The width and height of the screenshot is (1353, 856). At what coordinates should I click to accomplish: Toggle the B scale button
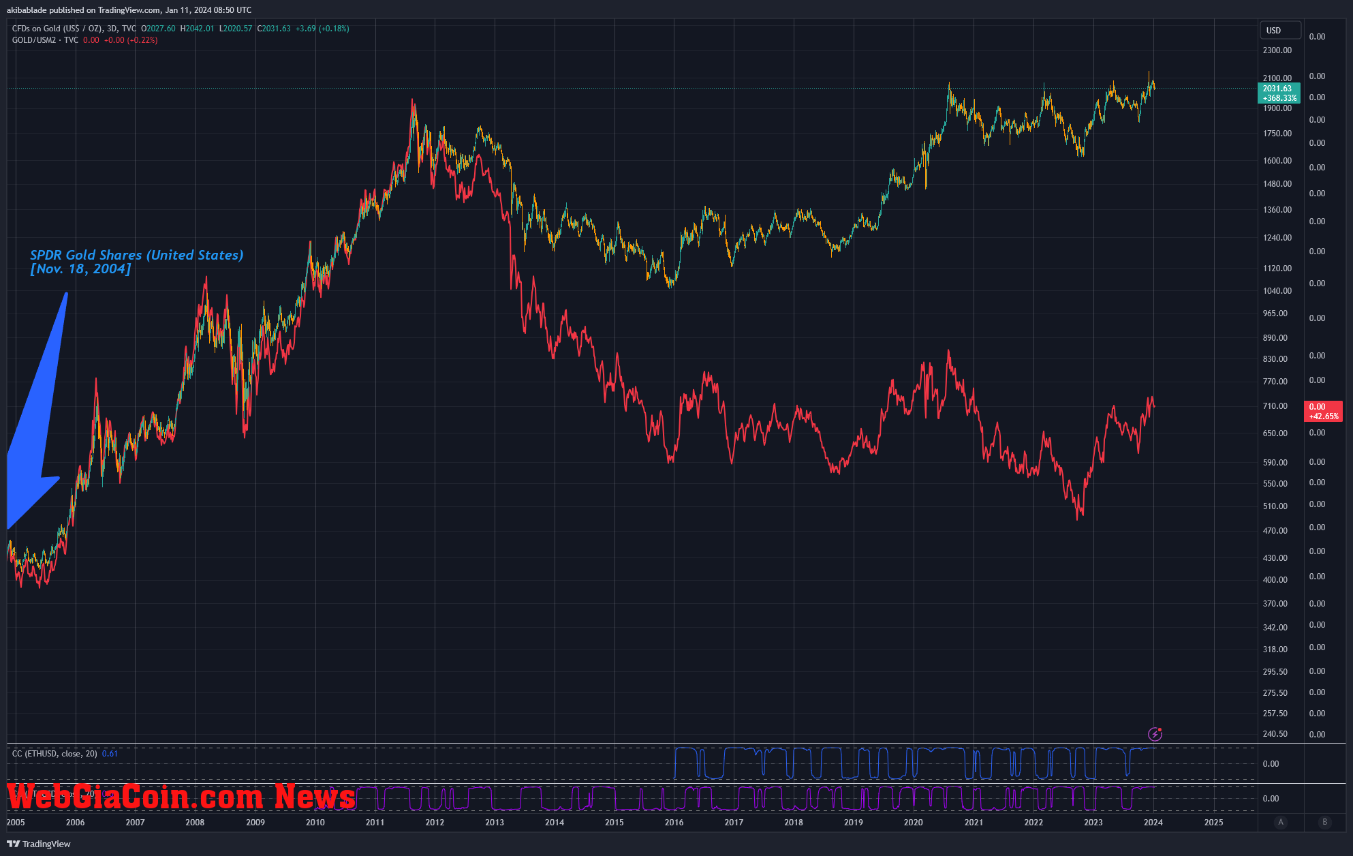(1325, 822)
